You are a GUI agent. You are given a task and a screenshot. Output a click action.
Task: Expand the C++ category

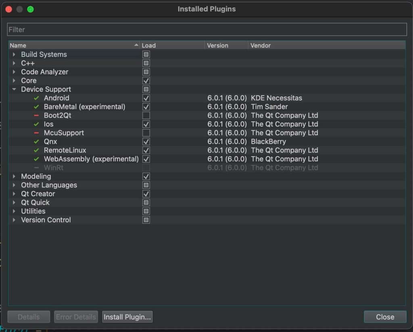point(14,63)
